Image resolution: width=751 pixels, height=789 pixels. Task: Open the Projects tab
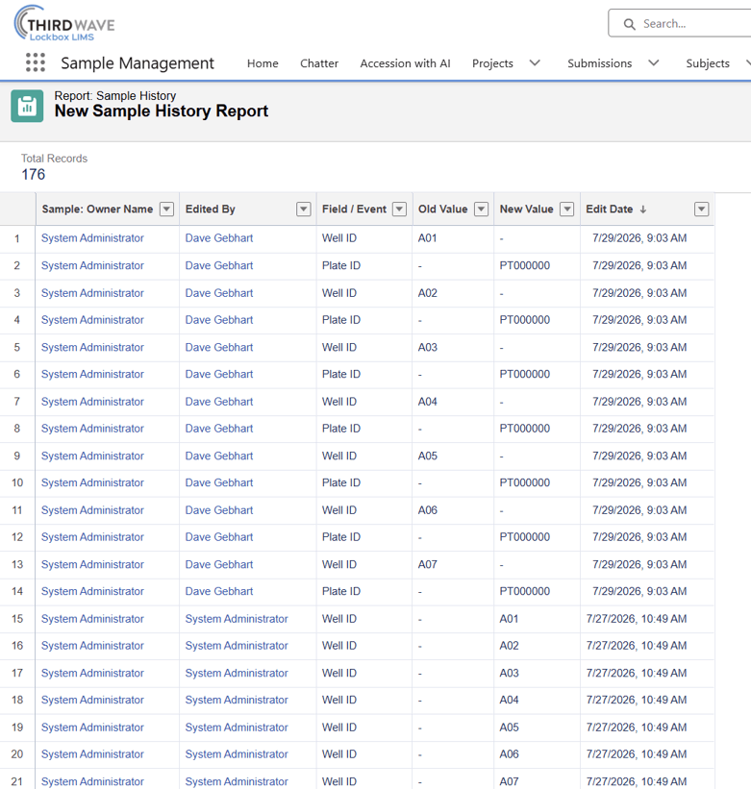(492, 63)
